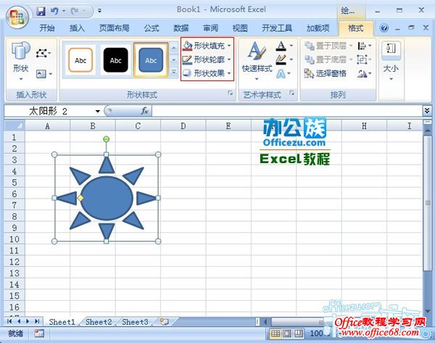
Task: Go to first sheet navigation arrow
Action: click(x=9, y=321)
